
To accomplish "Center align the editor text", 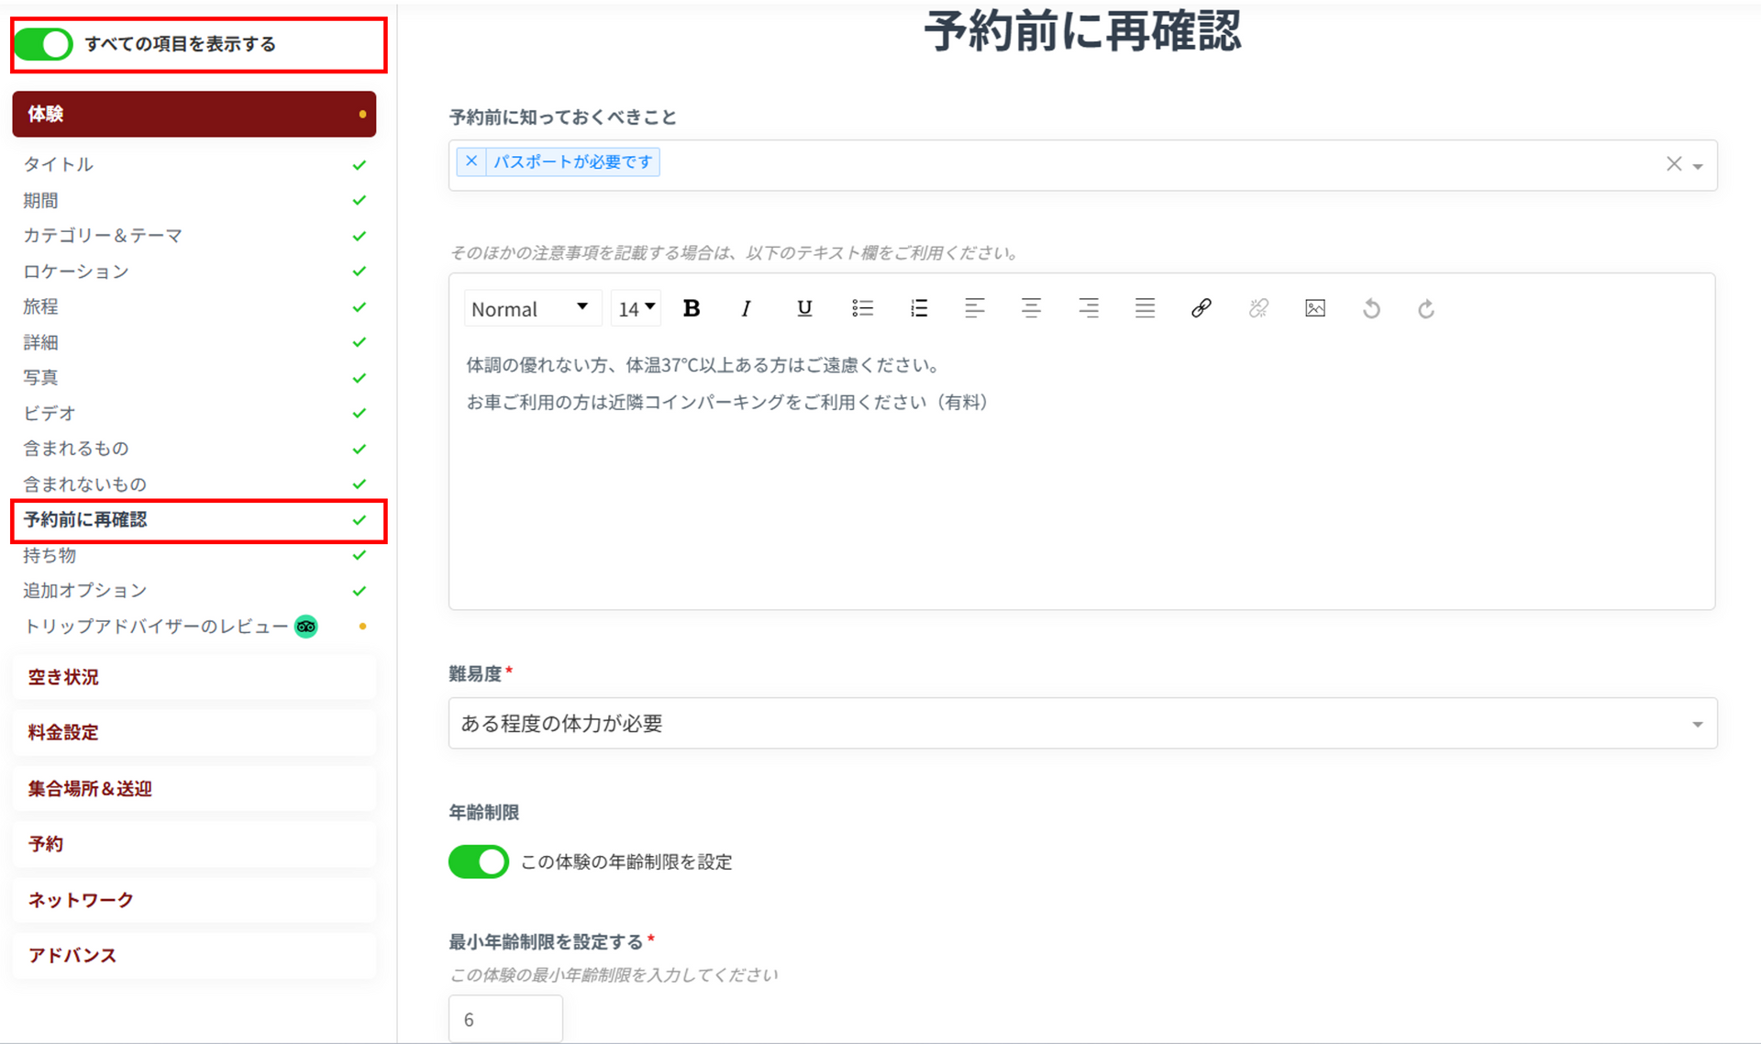I will click(x=1031, y=309).
